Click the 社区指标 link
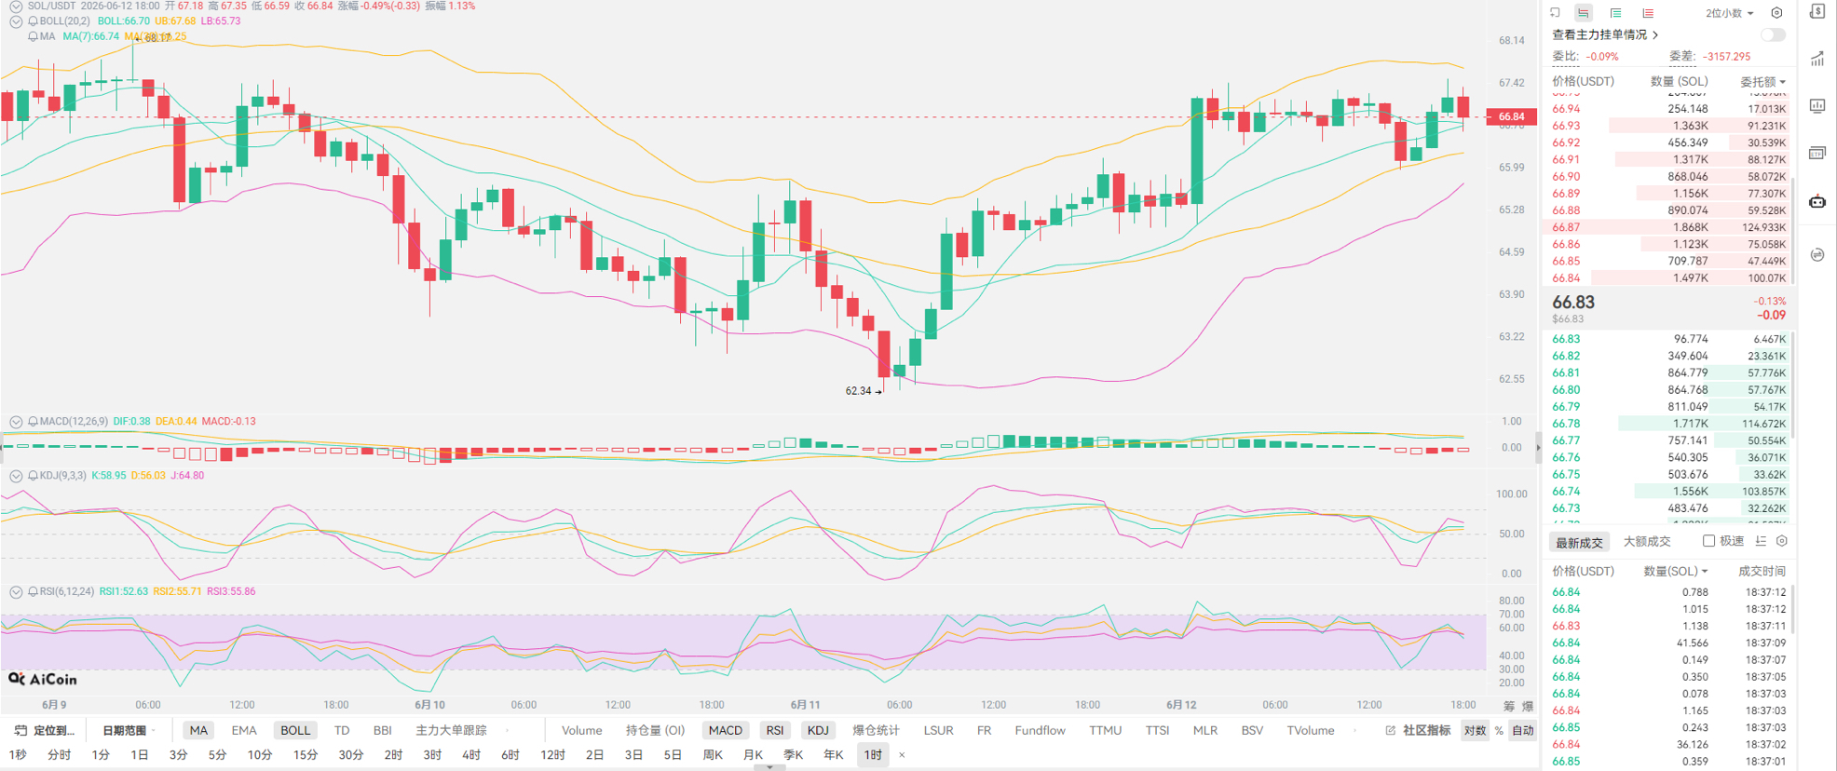 [1426, 731]
